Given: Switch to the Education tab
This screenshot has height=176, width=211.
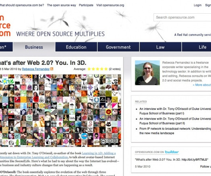Looking at the screenshot, I should point(76,47).
